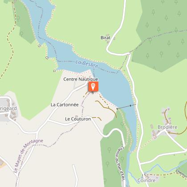The height and width of the screenshot is (187, 187).
Task: Select the Centre Nautique label
Action: coord(81,79)
